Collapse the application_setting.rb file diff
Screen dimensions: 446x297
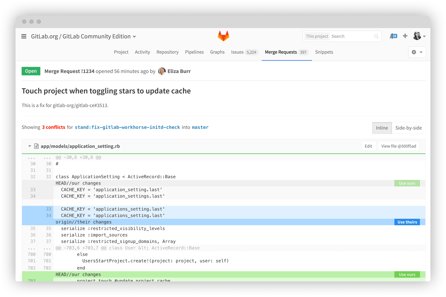(30, 146)
